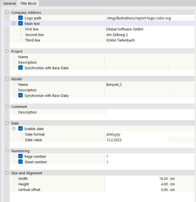Collapse the Project section
The width and height of the screenshot is (196, 202).
[7, 51]
